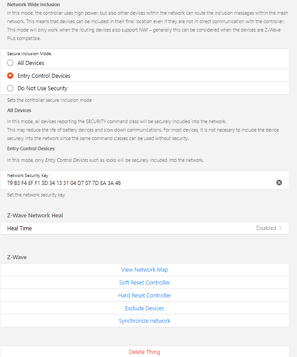Click the Secure Inclusion Mode label

pyautogui.click(x=29, y=54)
